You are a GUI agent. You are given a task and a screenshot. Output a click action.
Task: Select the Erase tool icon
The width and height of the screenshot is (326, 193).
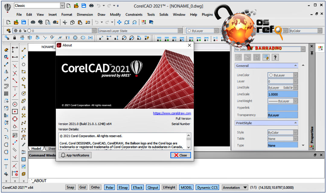pyautogui.click(x=6, y=50)
